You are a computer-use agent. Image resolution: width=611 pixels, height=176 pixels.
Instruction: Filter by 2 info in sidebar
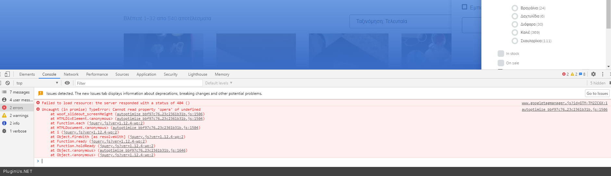tap(17, 123)
